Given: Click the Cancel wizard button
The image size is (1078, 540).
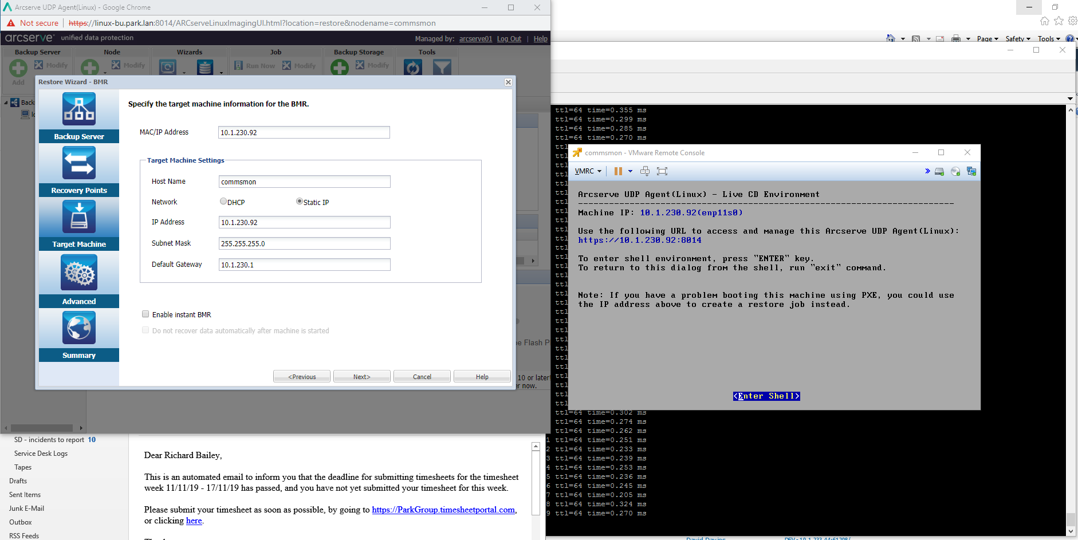Looking at the screenshot, I should (422, 376).
